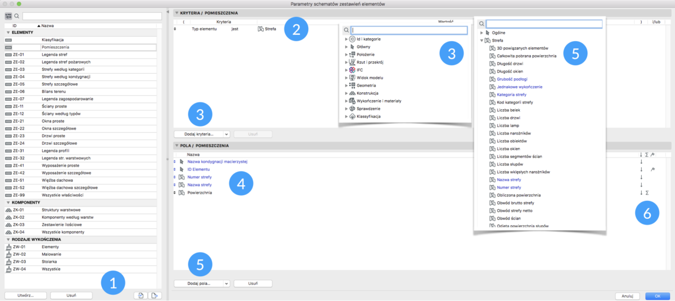Screen dimensions: 675x301
Task: Click the import scheme icon at bottom left
Action: 139,295
